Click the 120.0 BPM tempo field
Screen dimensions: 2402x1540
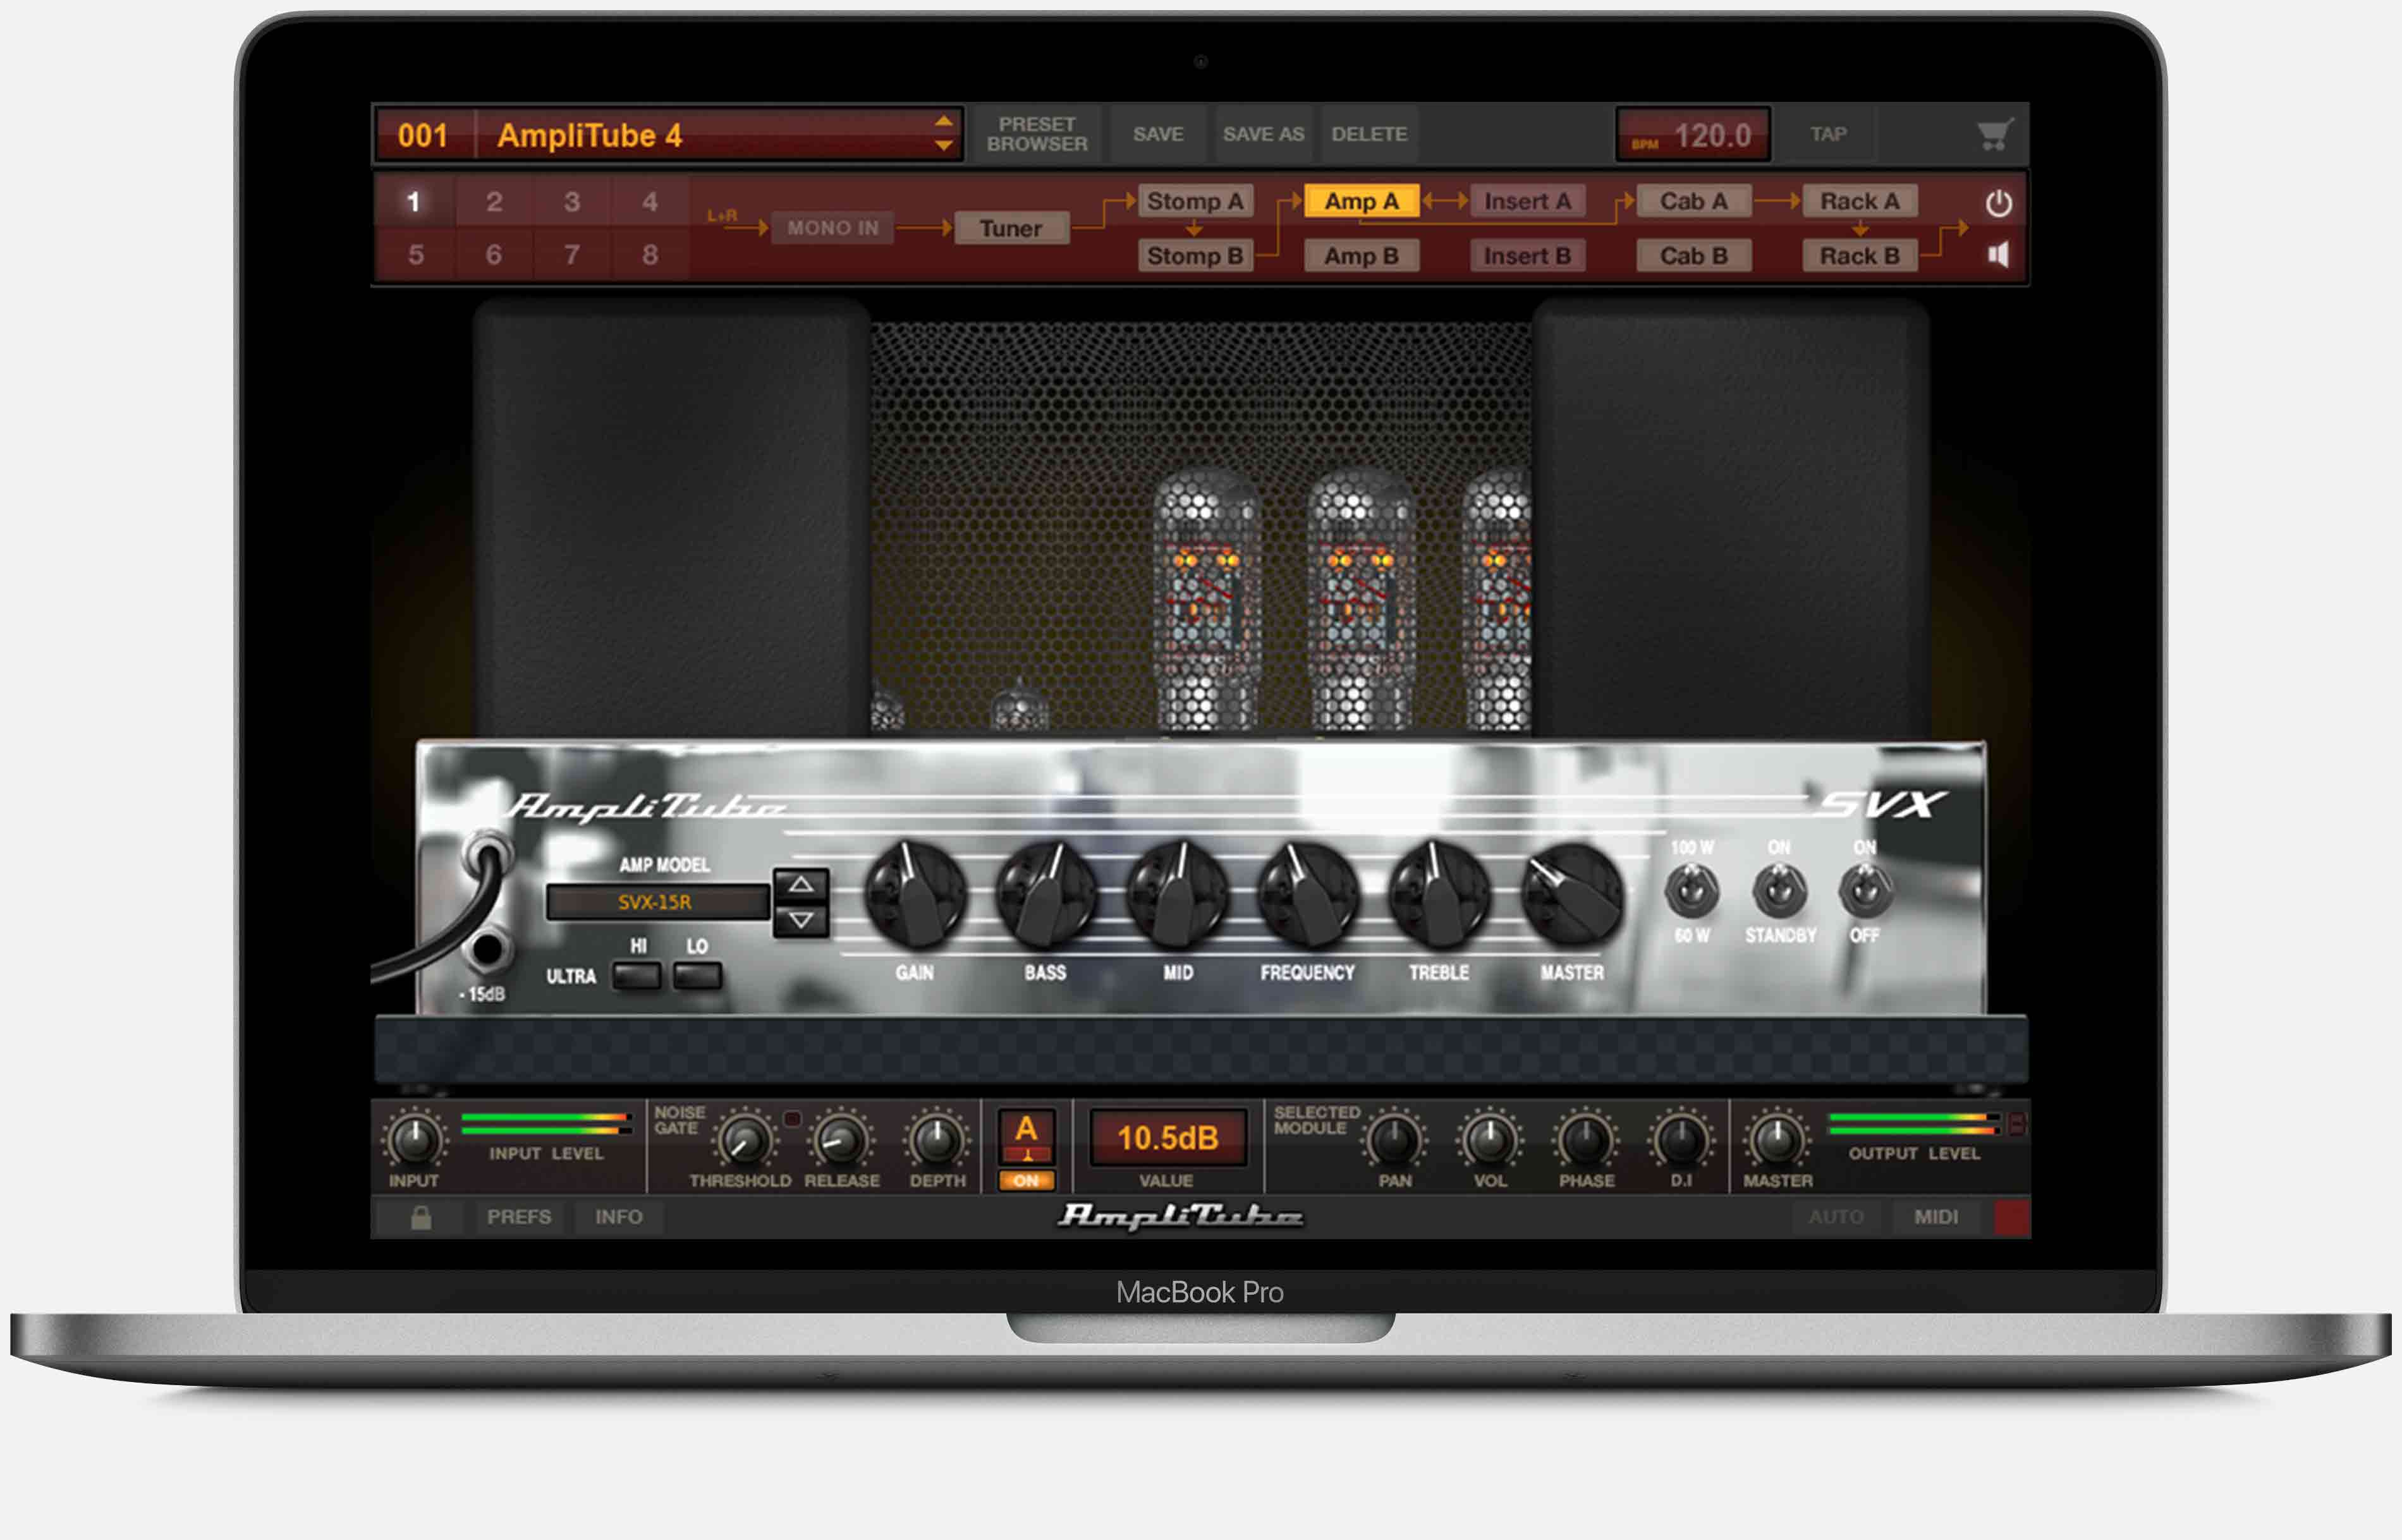pyautogui.click(x=1693, y=135)
